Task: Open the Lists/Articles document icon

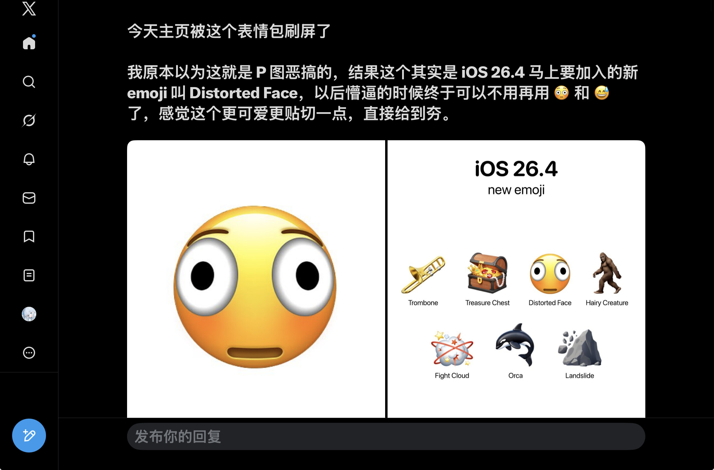Action: pos(29,275)
